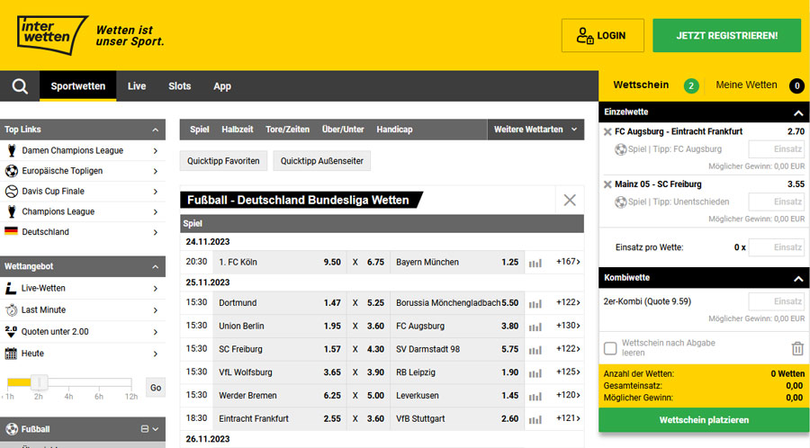The width and height of the screenshot is (810, 448).
Task: Click the Interwetten logo
Action: tap(52, 34)
